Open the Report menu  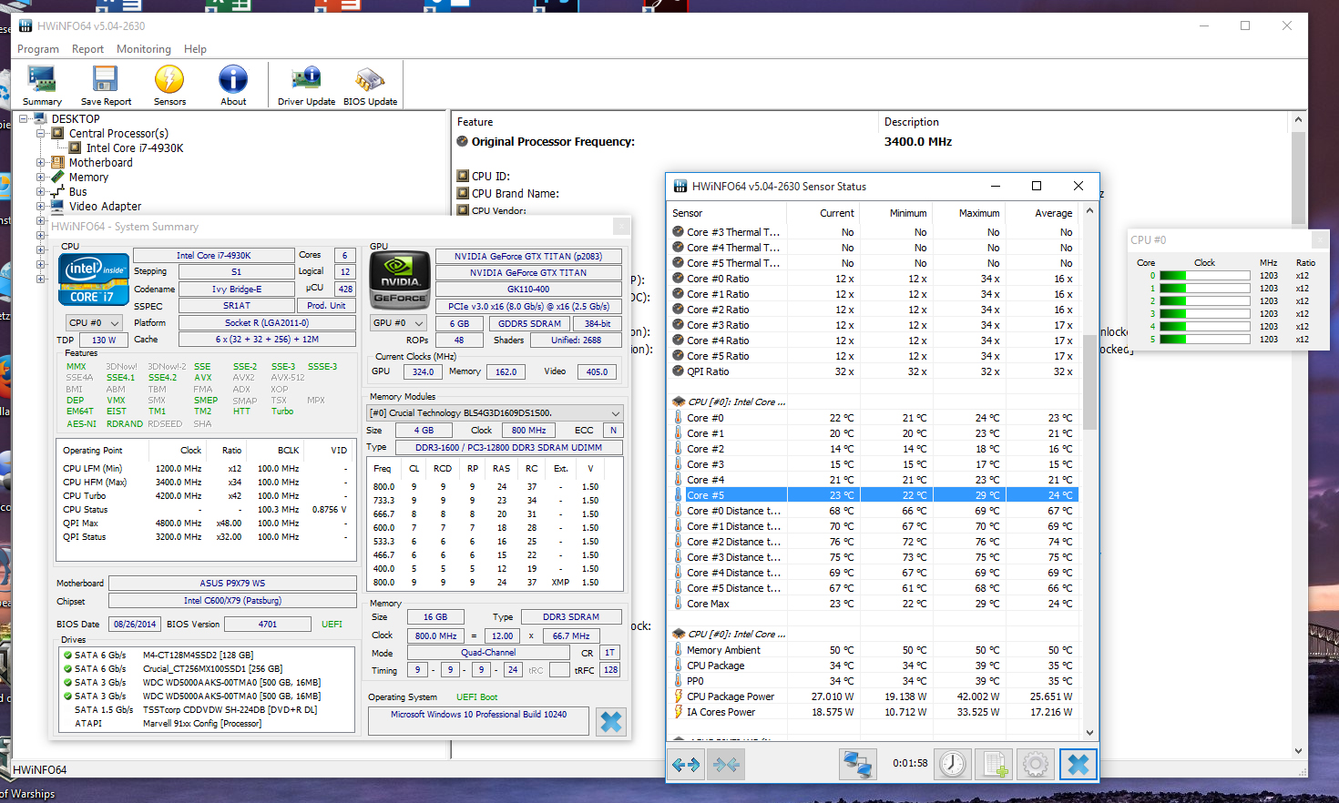click(x=87, y=49)
